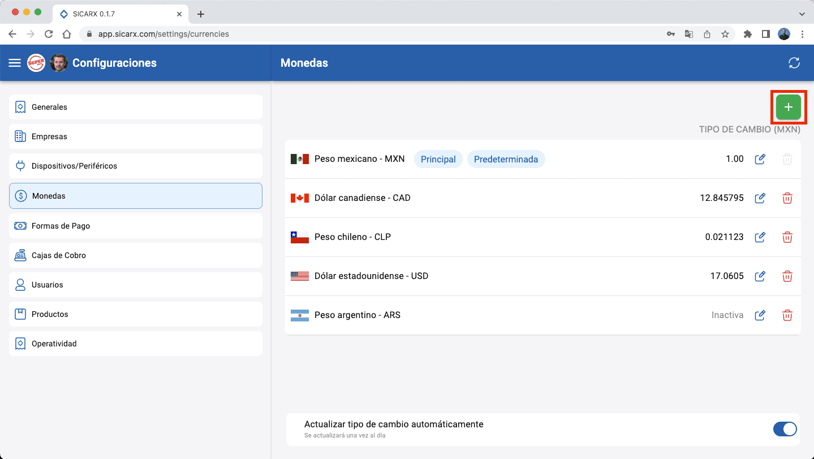Select the Predeterminada badge on Peso mexicano
The image size is (814, 459).
click(x=506, y=159)
